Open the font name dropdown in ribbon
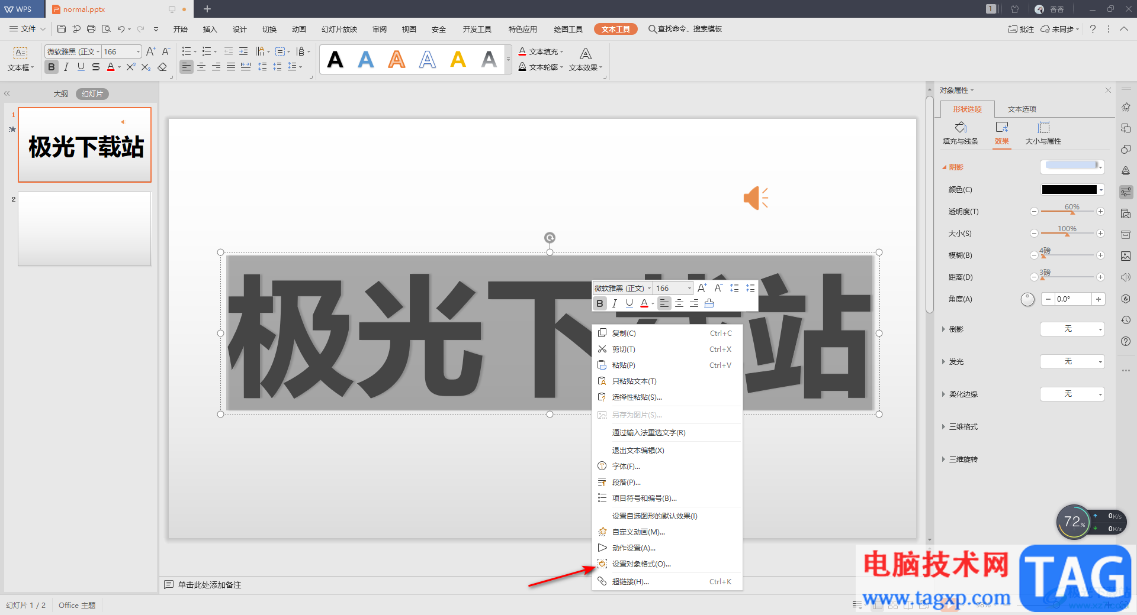The width and height of the screenshot is (1137, 615). 98,51
